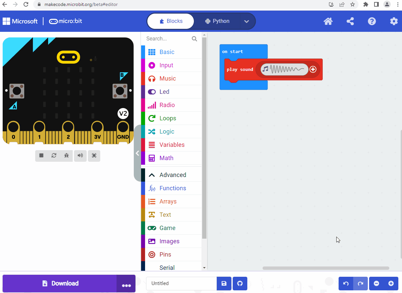Enter fullscreen simulator mode
Viewport: 402px width, 293px height.
tap(94, 156)
